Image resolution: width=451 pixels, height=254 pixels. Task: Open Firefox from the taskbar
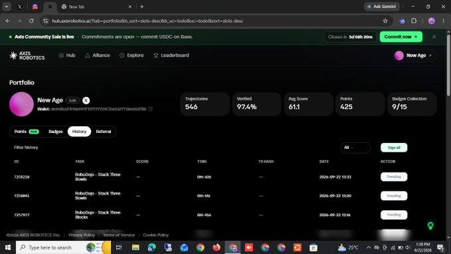[217, 247]
